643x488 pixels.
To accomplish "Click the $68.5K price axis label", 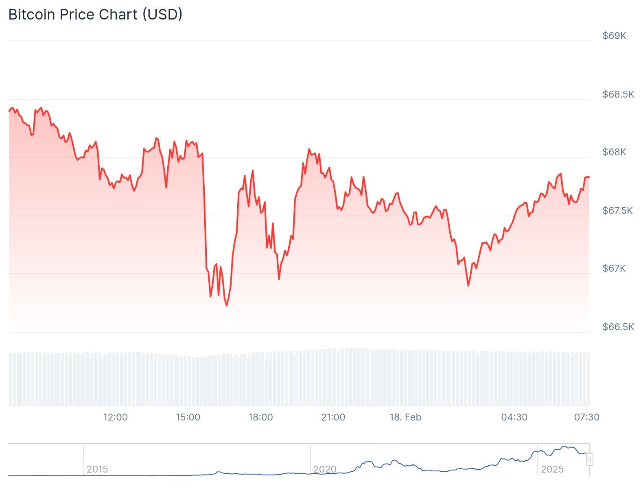I will pyautogui.click(x=618, y=94).
